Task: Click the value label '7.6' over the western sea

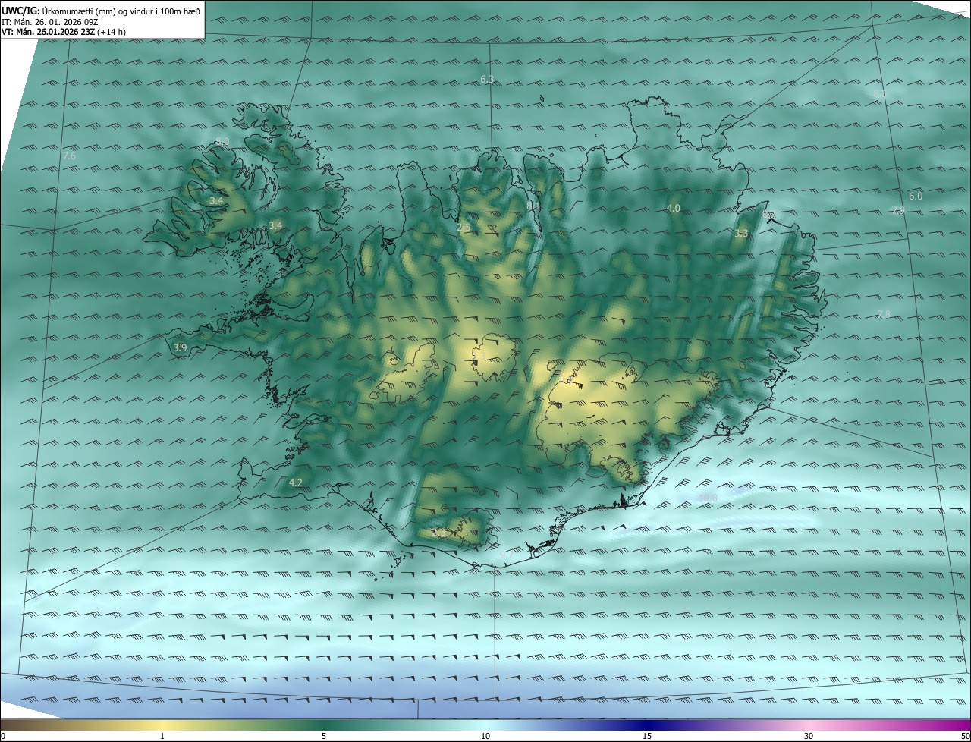Action: pos(69,156)
